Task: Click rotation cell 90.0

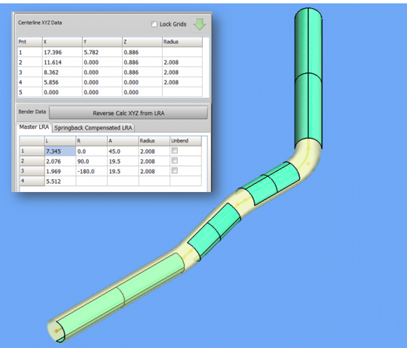Action: click(92, 161)
